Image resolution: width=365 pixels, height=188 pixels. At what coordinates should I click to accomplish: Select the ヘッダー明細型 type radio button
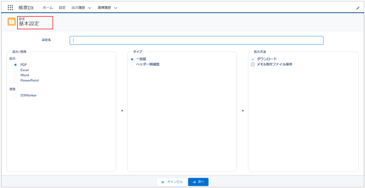[x=132, y=64]
